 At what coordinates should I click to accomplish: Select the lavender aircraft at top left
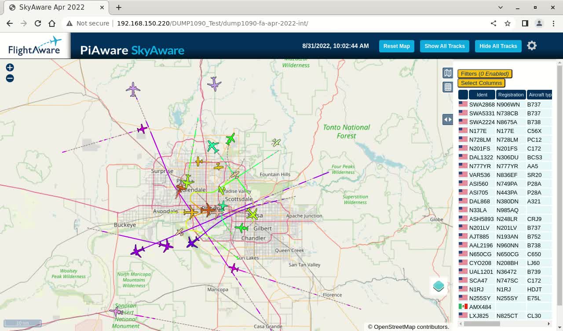tap(133, 89)
